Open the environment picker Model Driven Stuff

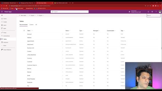coord(135,12)
